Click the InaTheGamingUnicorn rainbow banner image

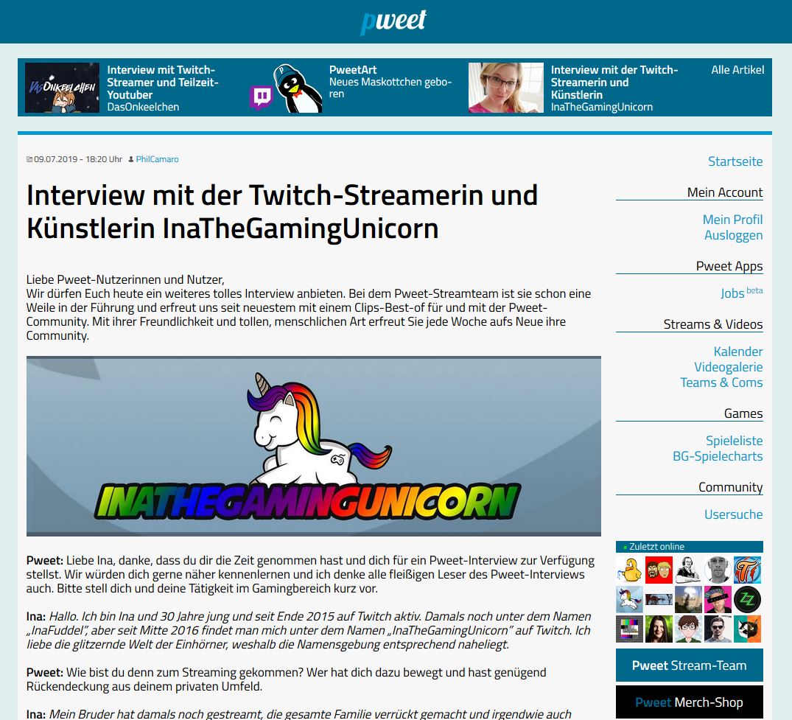(313, 446)
